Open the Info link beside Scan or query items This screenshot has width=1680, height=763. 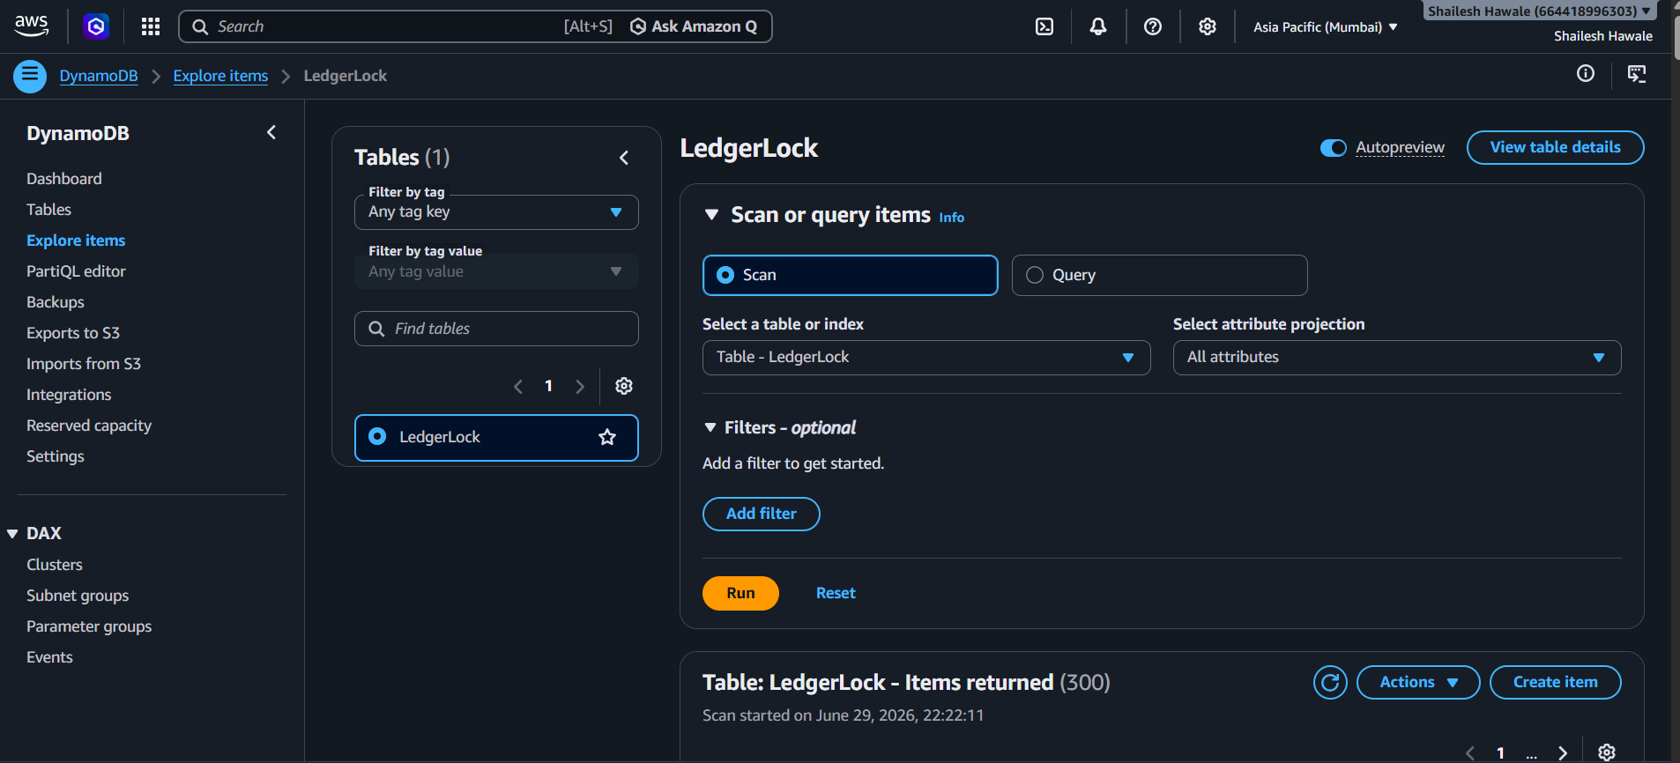951,218
